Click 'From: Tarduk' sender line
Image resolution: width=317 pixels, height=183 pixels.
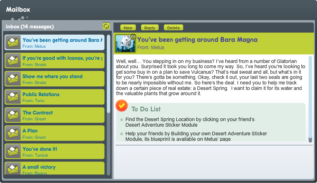point(35,155)
